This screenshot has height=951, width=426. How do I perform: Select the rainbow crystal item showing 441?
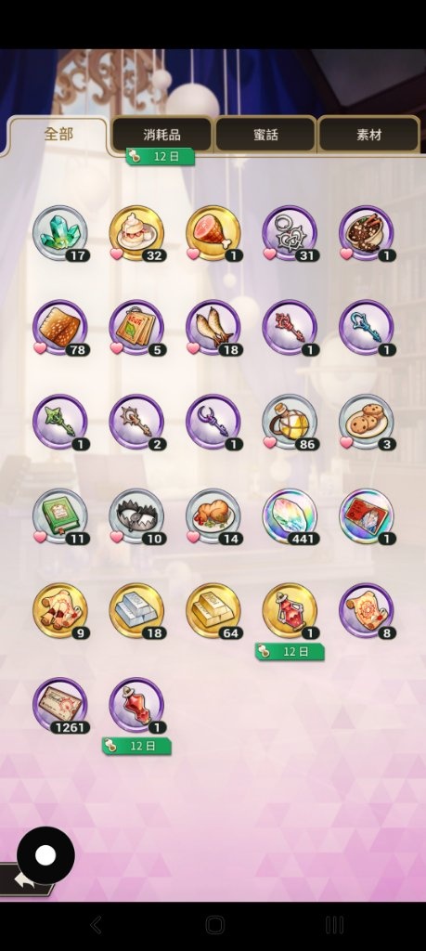(290, 516)
